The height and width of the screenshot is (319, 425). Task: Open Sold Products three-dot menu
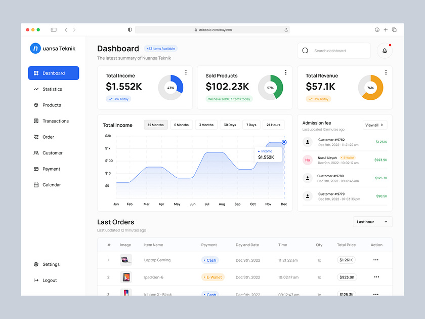[x=286, y=72]
